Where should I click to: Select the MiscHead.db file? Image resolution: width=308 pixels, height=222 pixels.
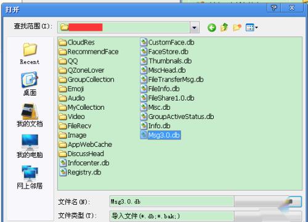click(x=163, y=70)
